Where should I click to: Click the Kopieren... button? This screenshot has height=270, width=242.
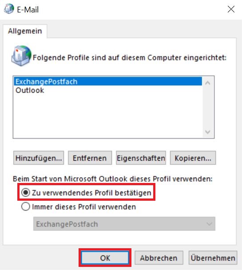tap(193, 158)
